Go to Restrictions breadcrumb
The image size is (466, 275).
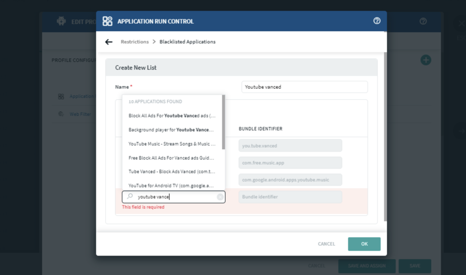point(135,42)
